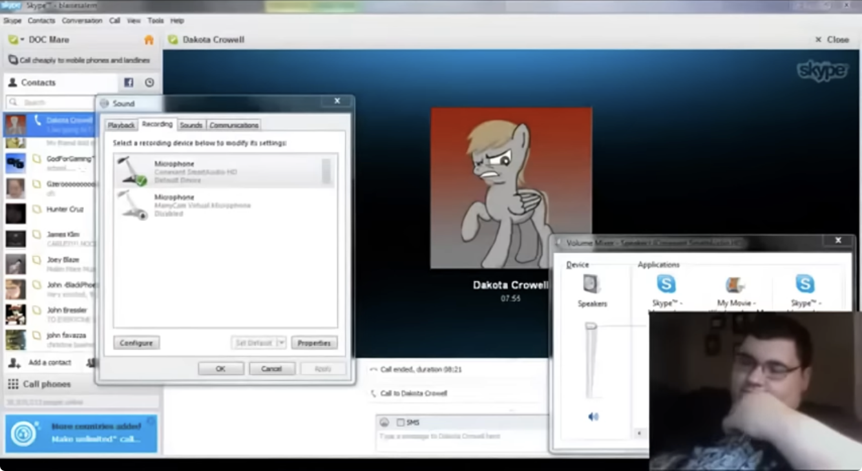The height and width of the screenshot is (471, 862).
Task: Click the 'Call ended, duration 08:21' entry
Action: pyautogui.click(x=421, y=370)
